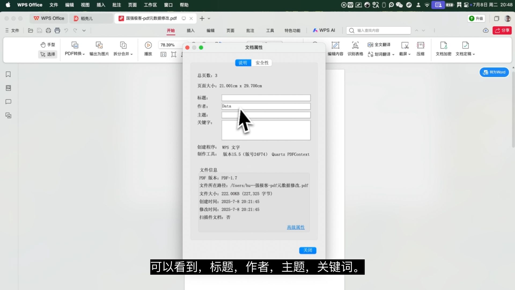Open a new tab with plus button

(x=202, y=19)
